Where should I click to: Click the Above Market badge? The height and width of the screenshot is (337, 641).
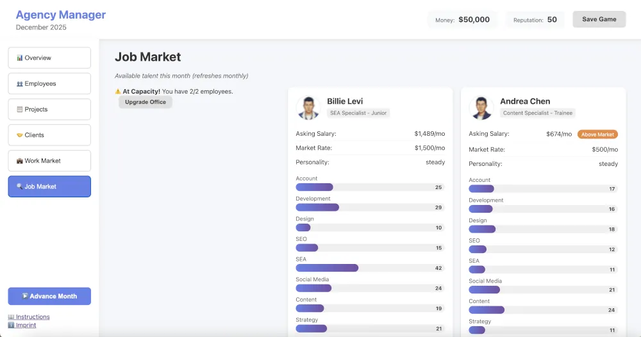tap(597, 135)
